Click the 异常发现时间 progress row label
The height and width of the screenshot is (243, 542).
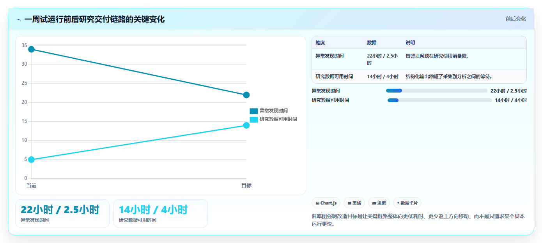(326, 91)
